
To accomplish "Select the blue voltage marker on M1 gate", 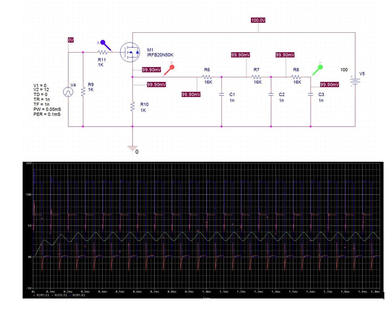I will pos(103,43).
